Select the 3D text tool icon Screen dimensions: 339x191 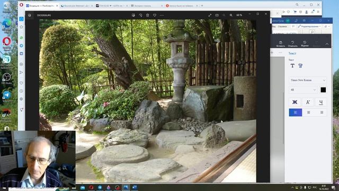[300, 66]
